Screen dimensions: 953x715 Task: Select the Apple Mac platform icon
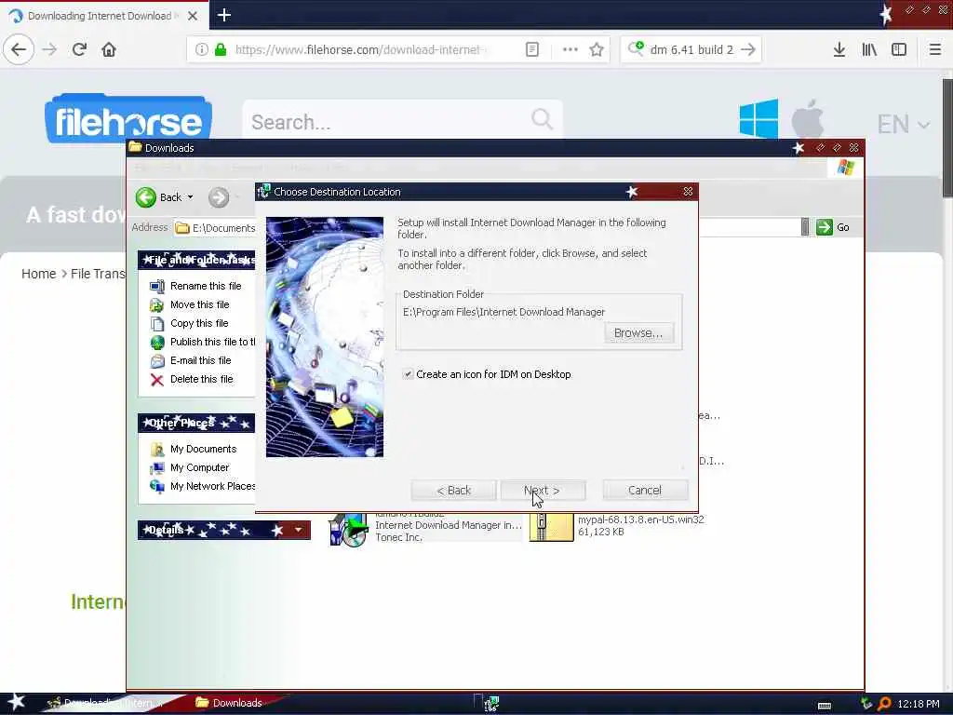pos(808,118)
